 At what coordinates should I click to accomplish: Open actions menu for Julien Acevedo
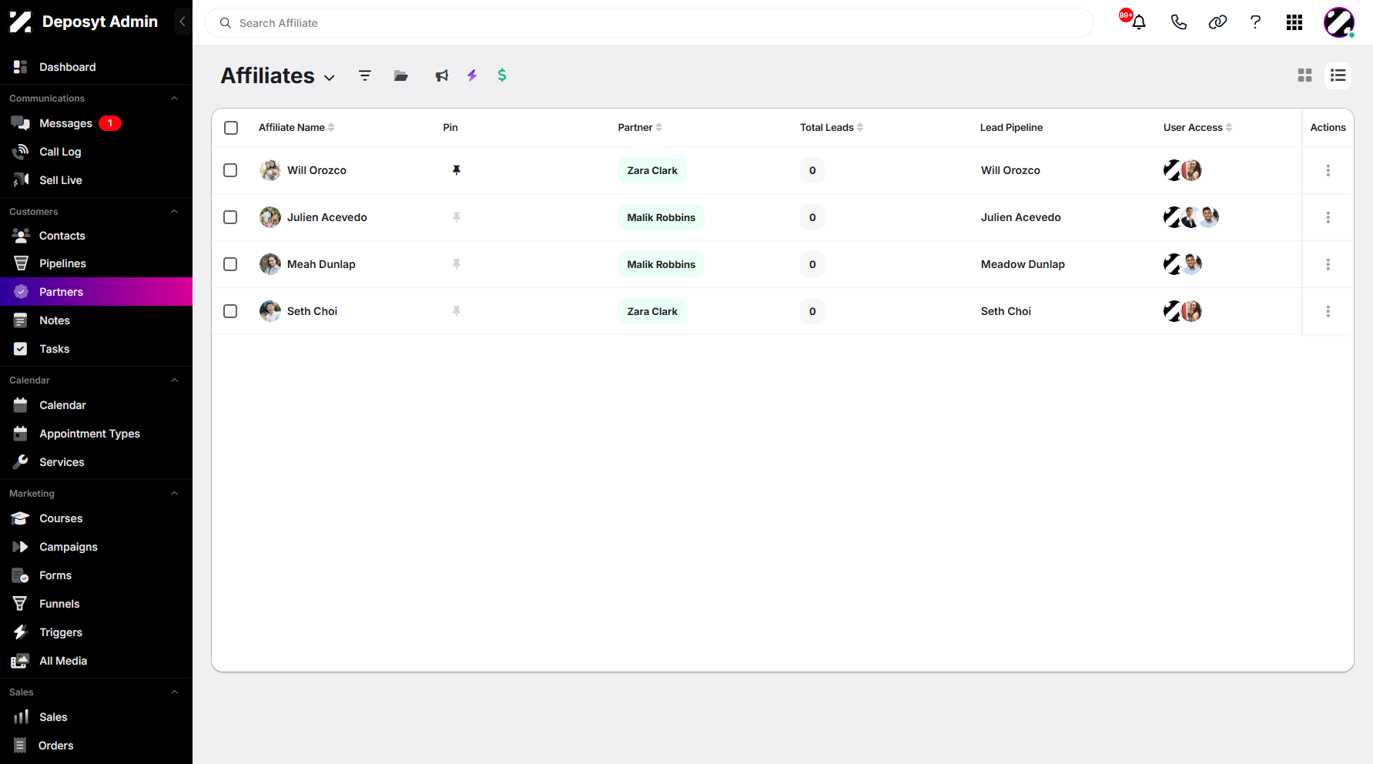click(x=1328, y=217)
